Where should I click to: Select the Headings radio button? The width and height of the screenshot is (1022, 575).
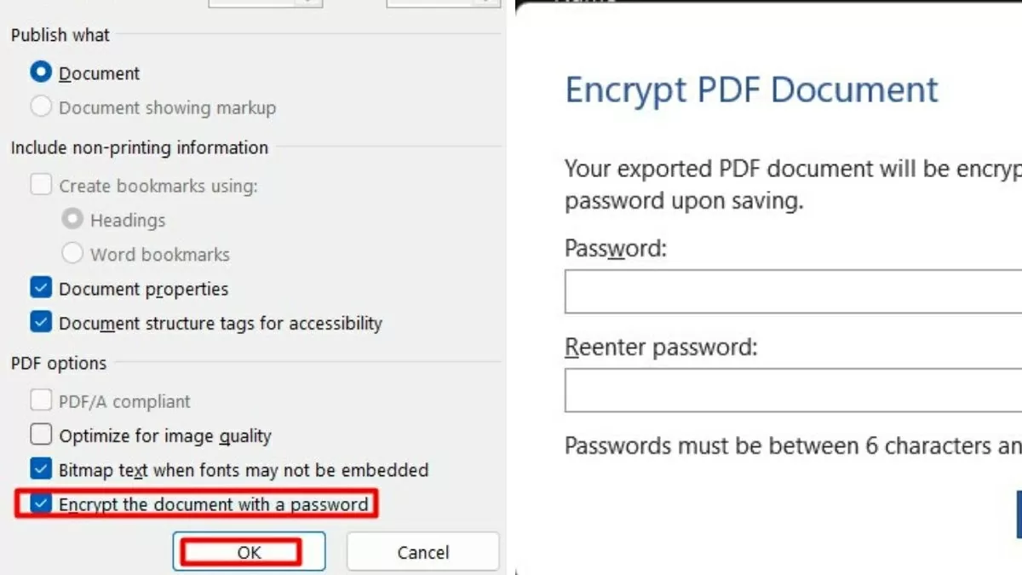click(x=73, y=220)
